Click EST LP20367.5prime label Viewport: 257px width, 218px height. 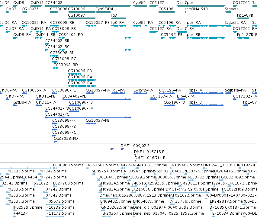[x=117, y=213]
